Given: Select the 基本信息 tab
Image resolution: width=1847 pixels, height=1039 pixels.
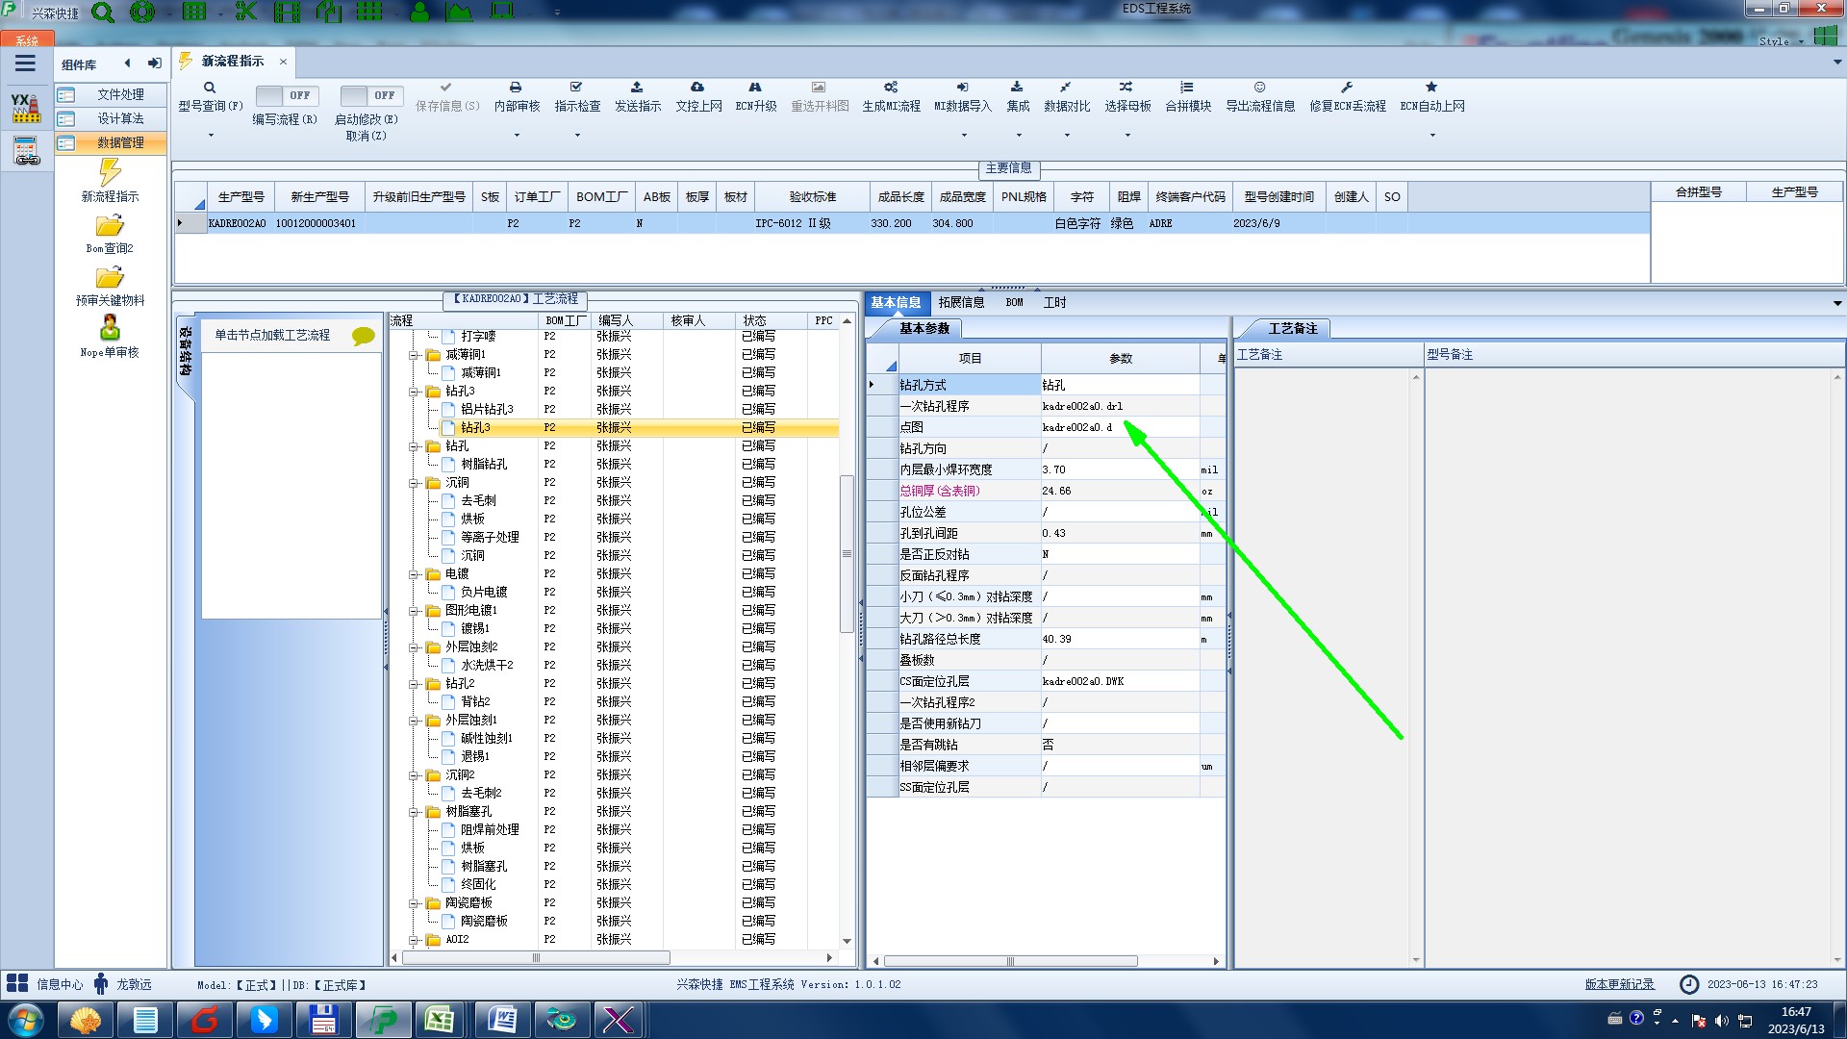Looking at the screenshot, I should tap(896, 302).
